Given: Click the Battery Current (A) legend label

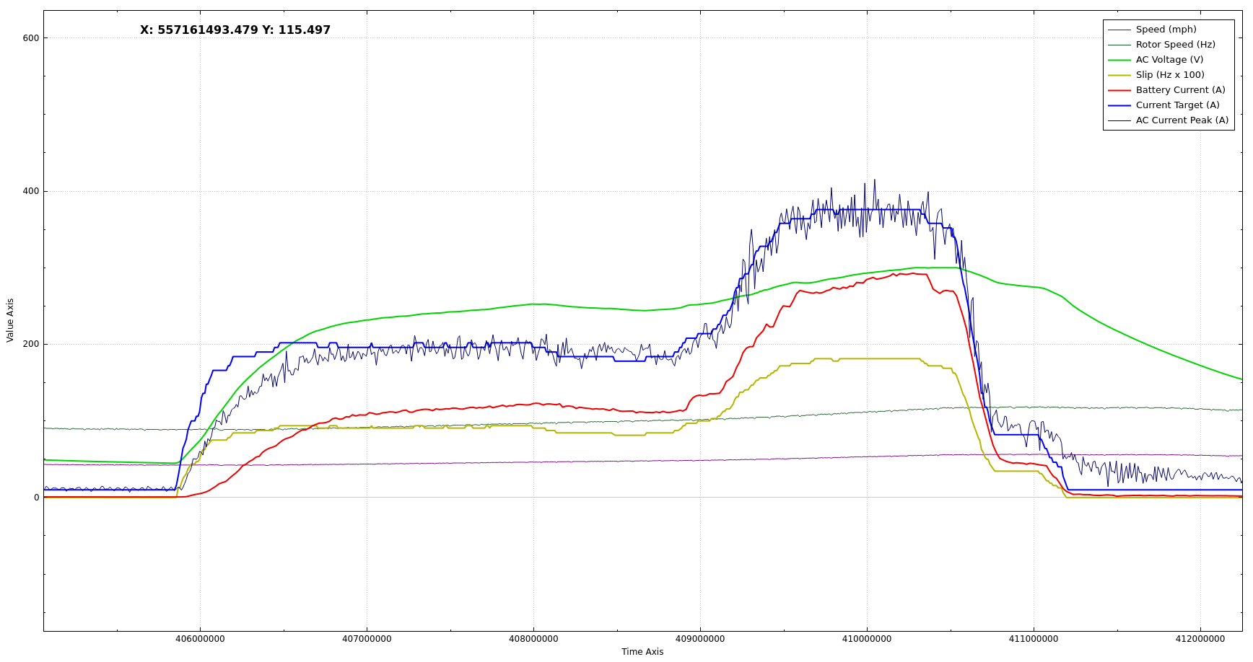Looking at the screenshot, I should [x=1180, y=90].
